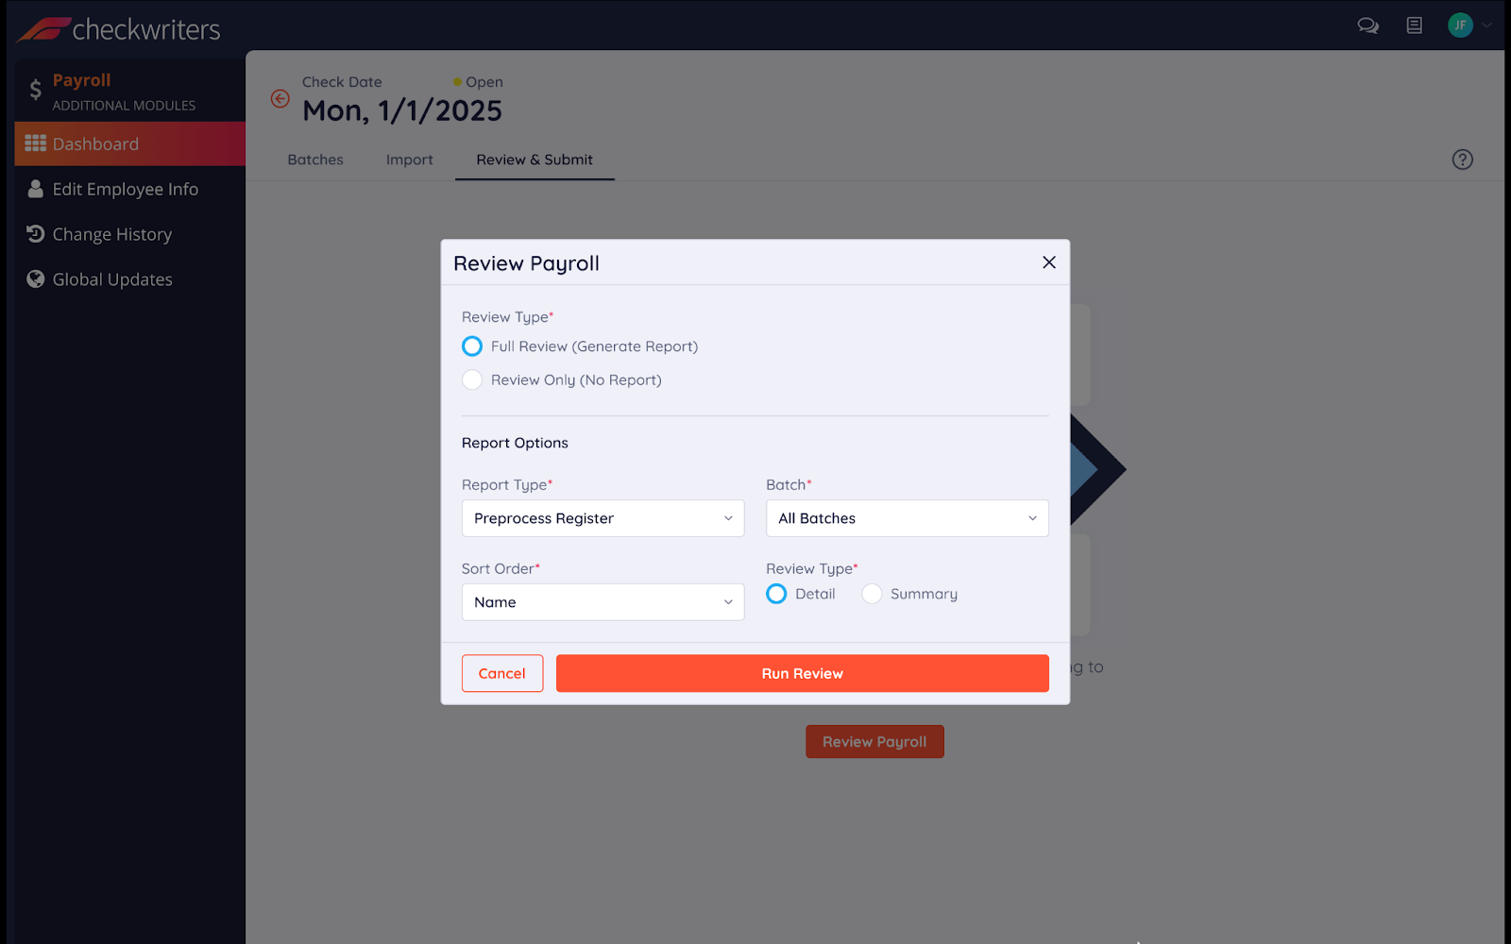Click the chat messages icon in header
This screenshot has width=1511, height=944.
click(x=1367, y=25)
